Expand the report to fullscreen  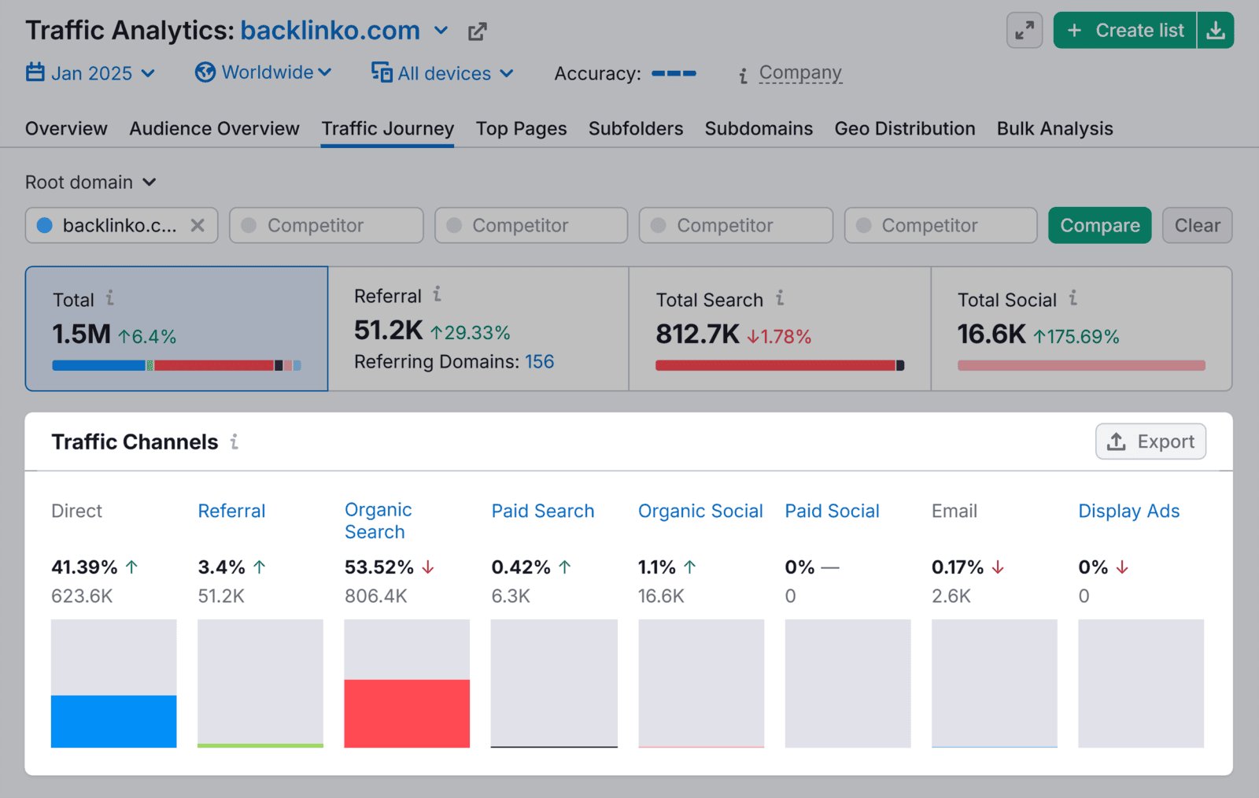point(1024,30)
